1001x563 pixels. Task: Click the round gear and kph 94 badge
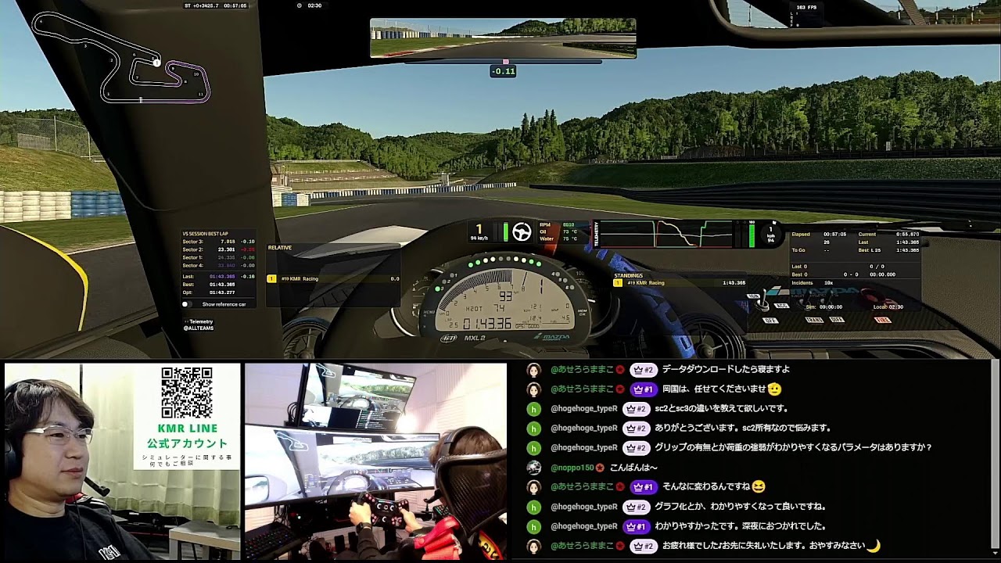click(770, 235)
